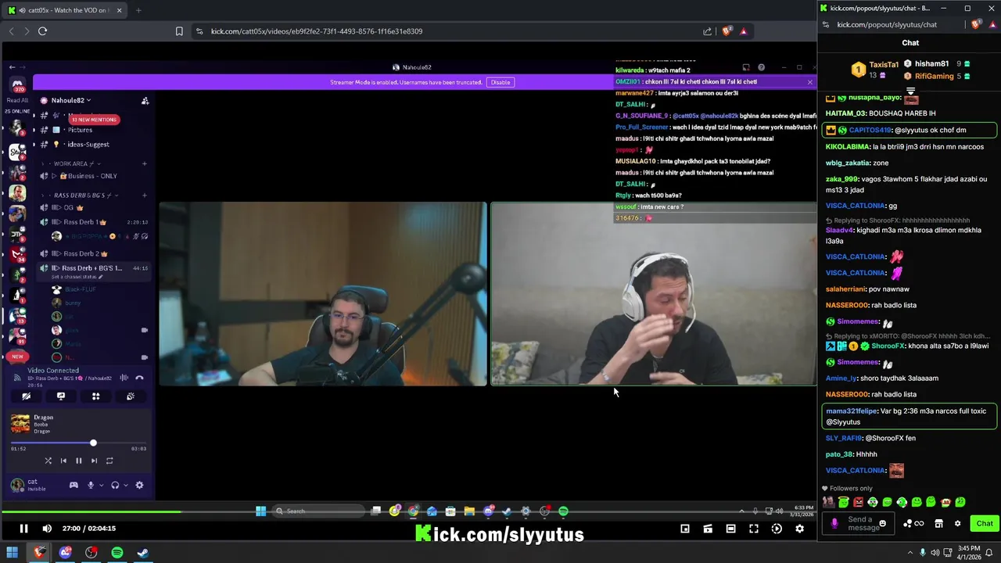1001x563 pixels.
Task: Bookmark the current Kick VOD page
Action: click(x=179, y=31)
